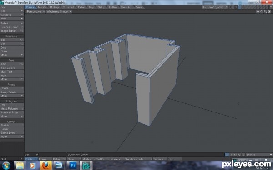This screenshot has width=273, height=170.
Task: Toggle C color map mode button
Action: point(239,155)
